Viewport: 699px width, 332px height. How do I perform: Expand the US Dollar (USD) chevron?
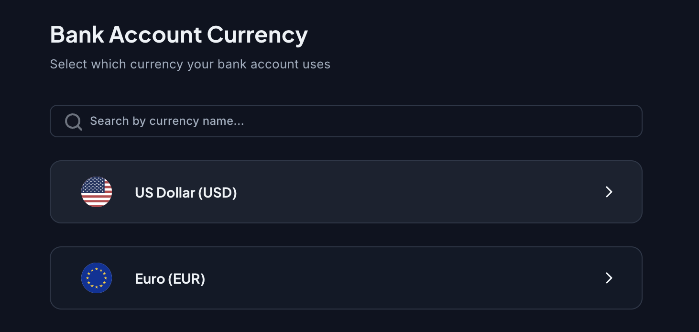click(609, 192)
